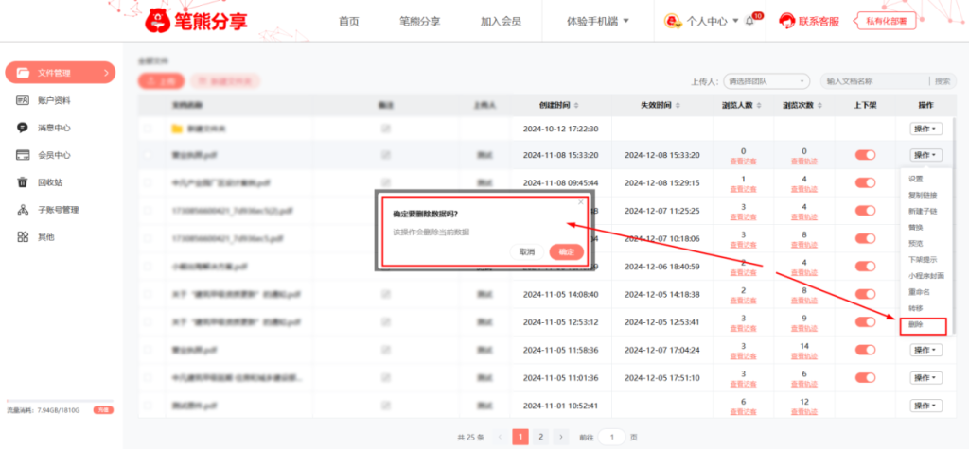
Task: Edit note icon for 2024-11-05 14:08:40 row
Action: click(x=386, y=294)
